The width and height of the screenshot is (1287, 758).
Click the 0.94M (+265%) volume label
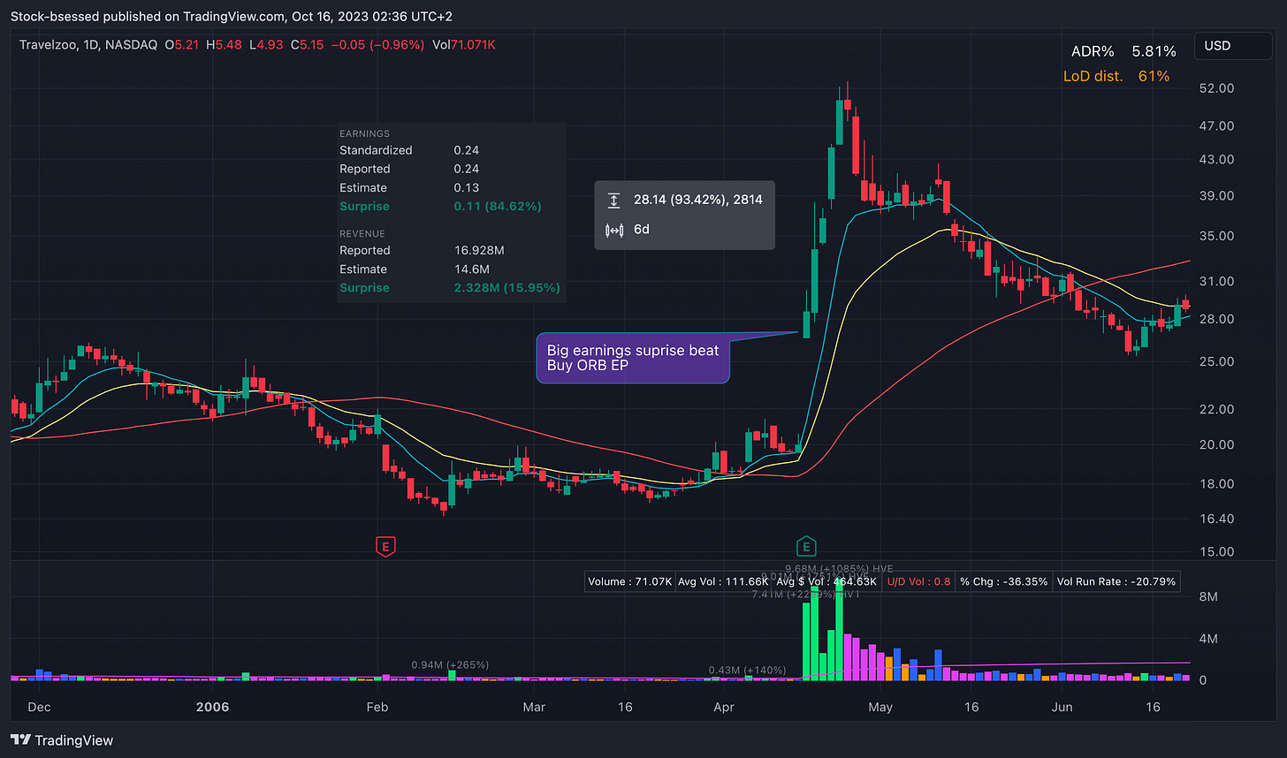pyautogui.click(x=450, y=664)
